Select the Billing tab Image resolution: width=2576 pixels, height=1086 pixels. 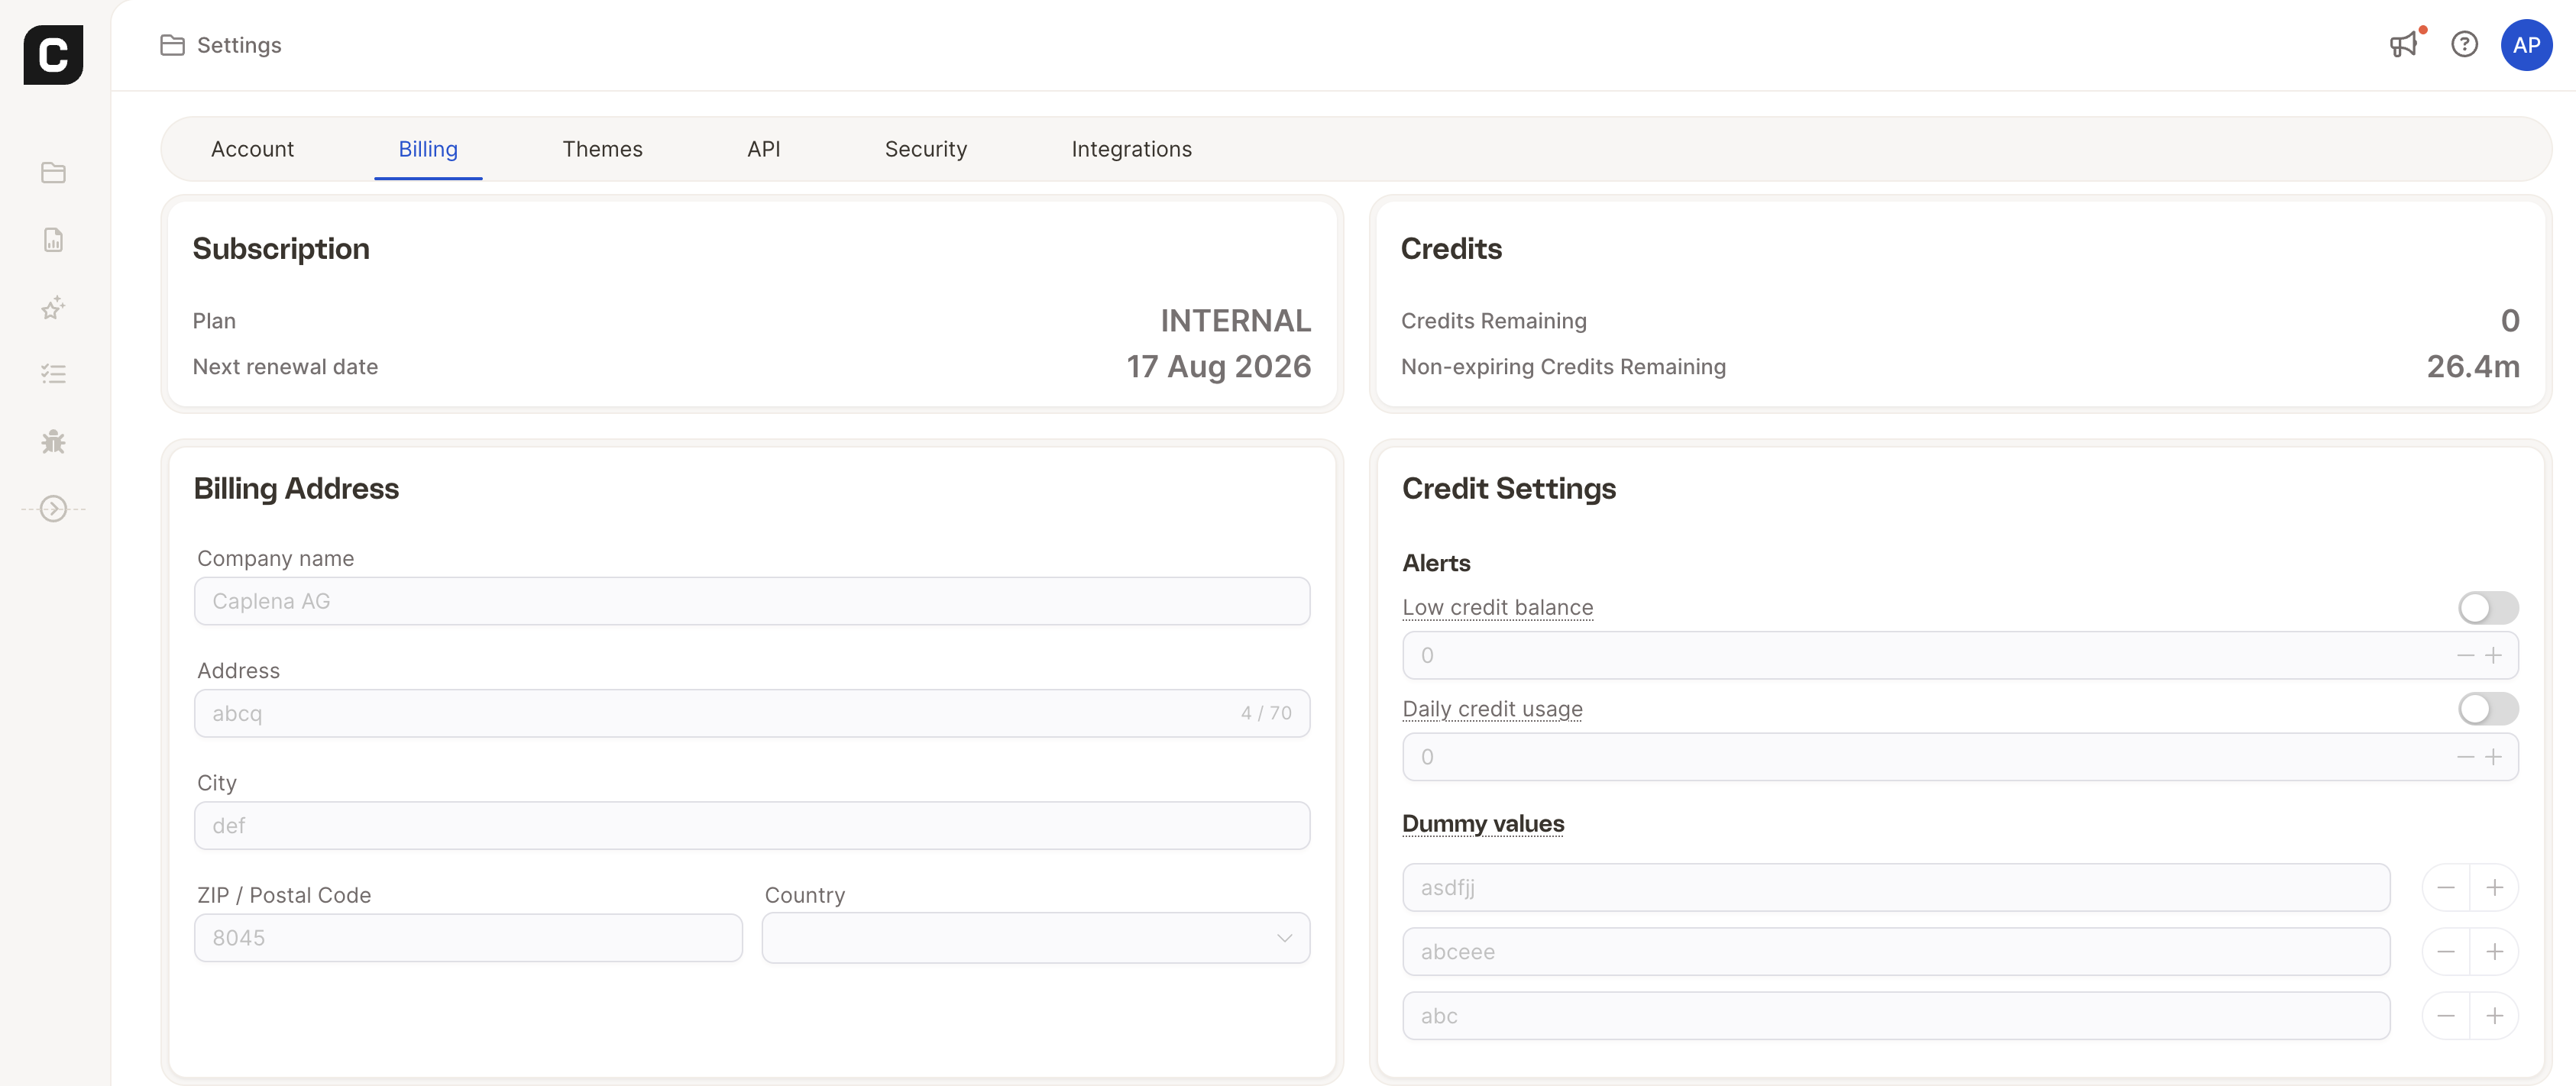pyautogui.click(x=428, y=149)
